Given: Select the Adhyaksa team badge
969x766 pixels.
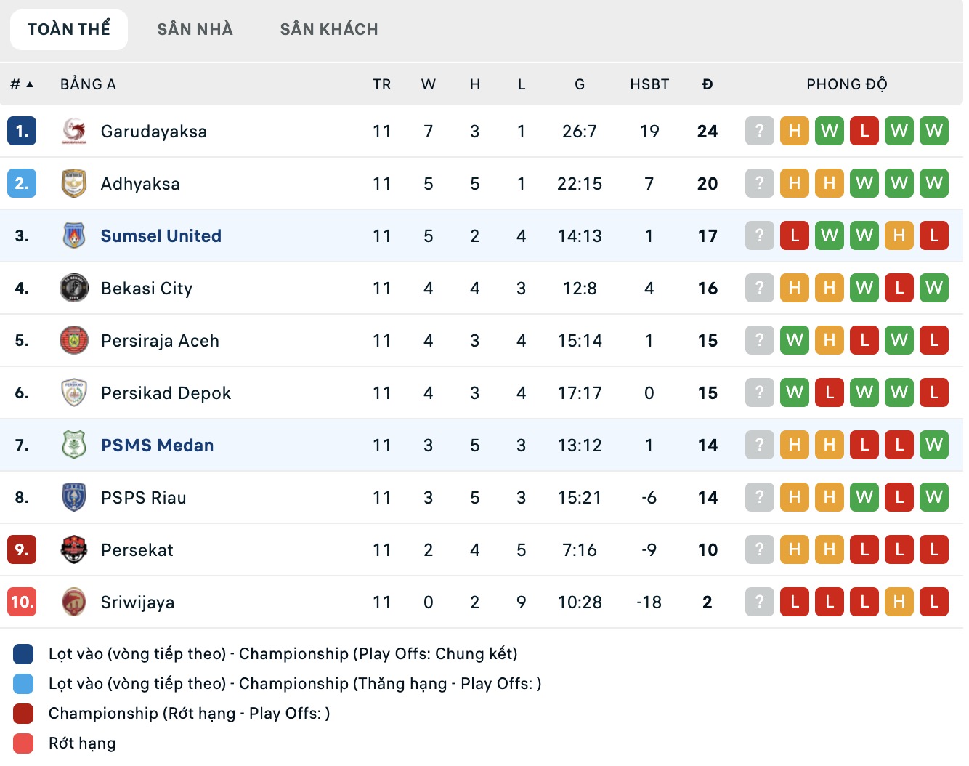Looking at the screenshot, I should [x=74, y=183].
